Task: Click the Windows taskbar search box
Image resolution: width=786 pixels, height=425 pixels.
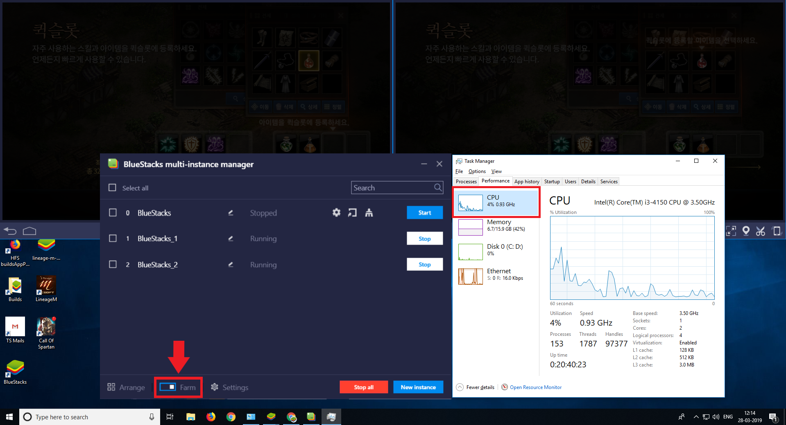Action: (x=89, y=417)
